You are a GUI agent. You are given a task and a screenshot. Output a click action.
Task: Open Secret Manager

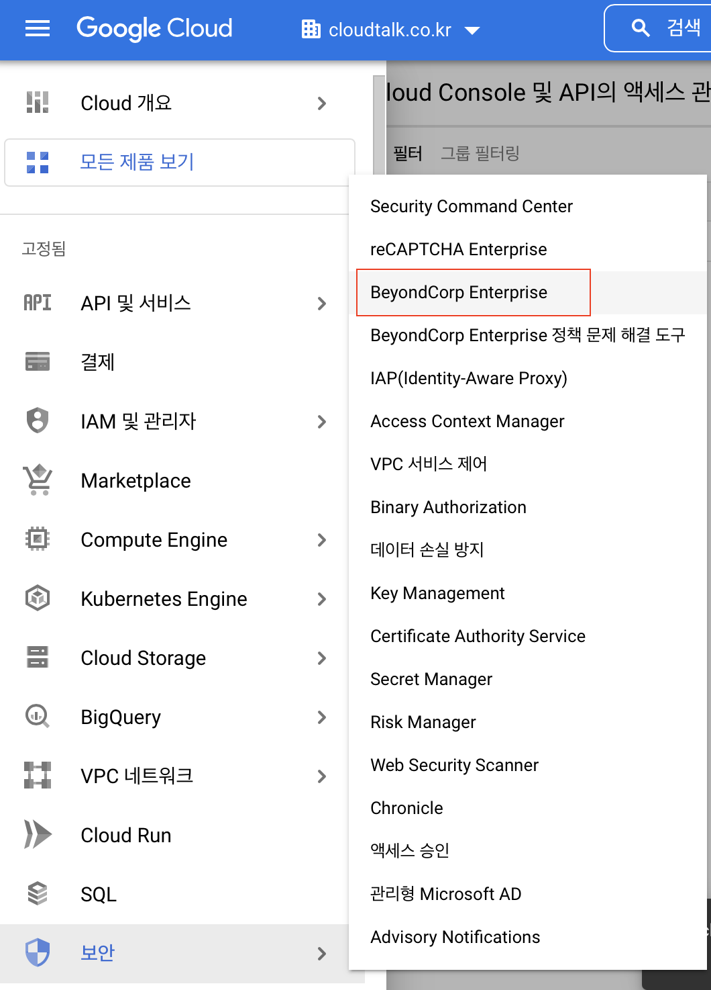tap(528, 679)
